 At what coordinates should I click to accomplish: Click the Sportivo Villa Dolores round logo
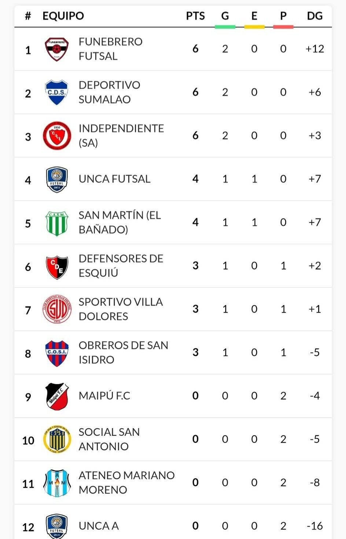(57, 310)
